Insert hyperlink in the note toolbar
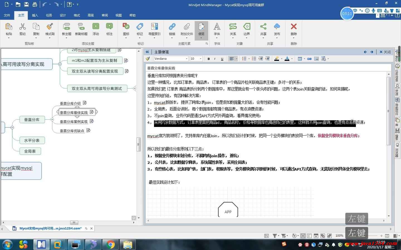401x250 pixels. (x=309, y=59)
